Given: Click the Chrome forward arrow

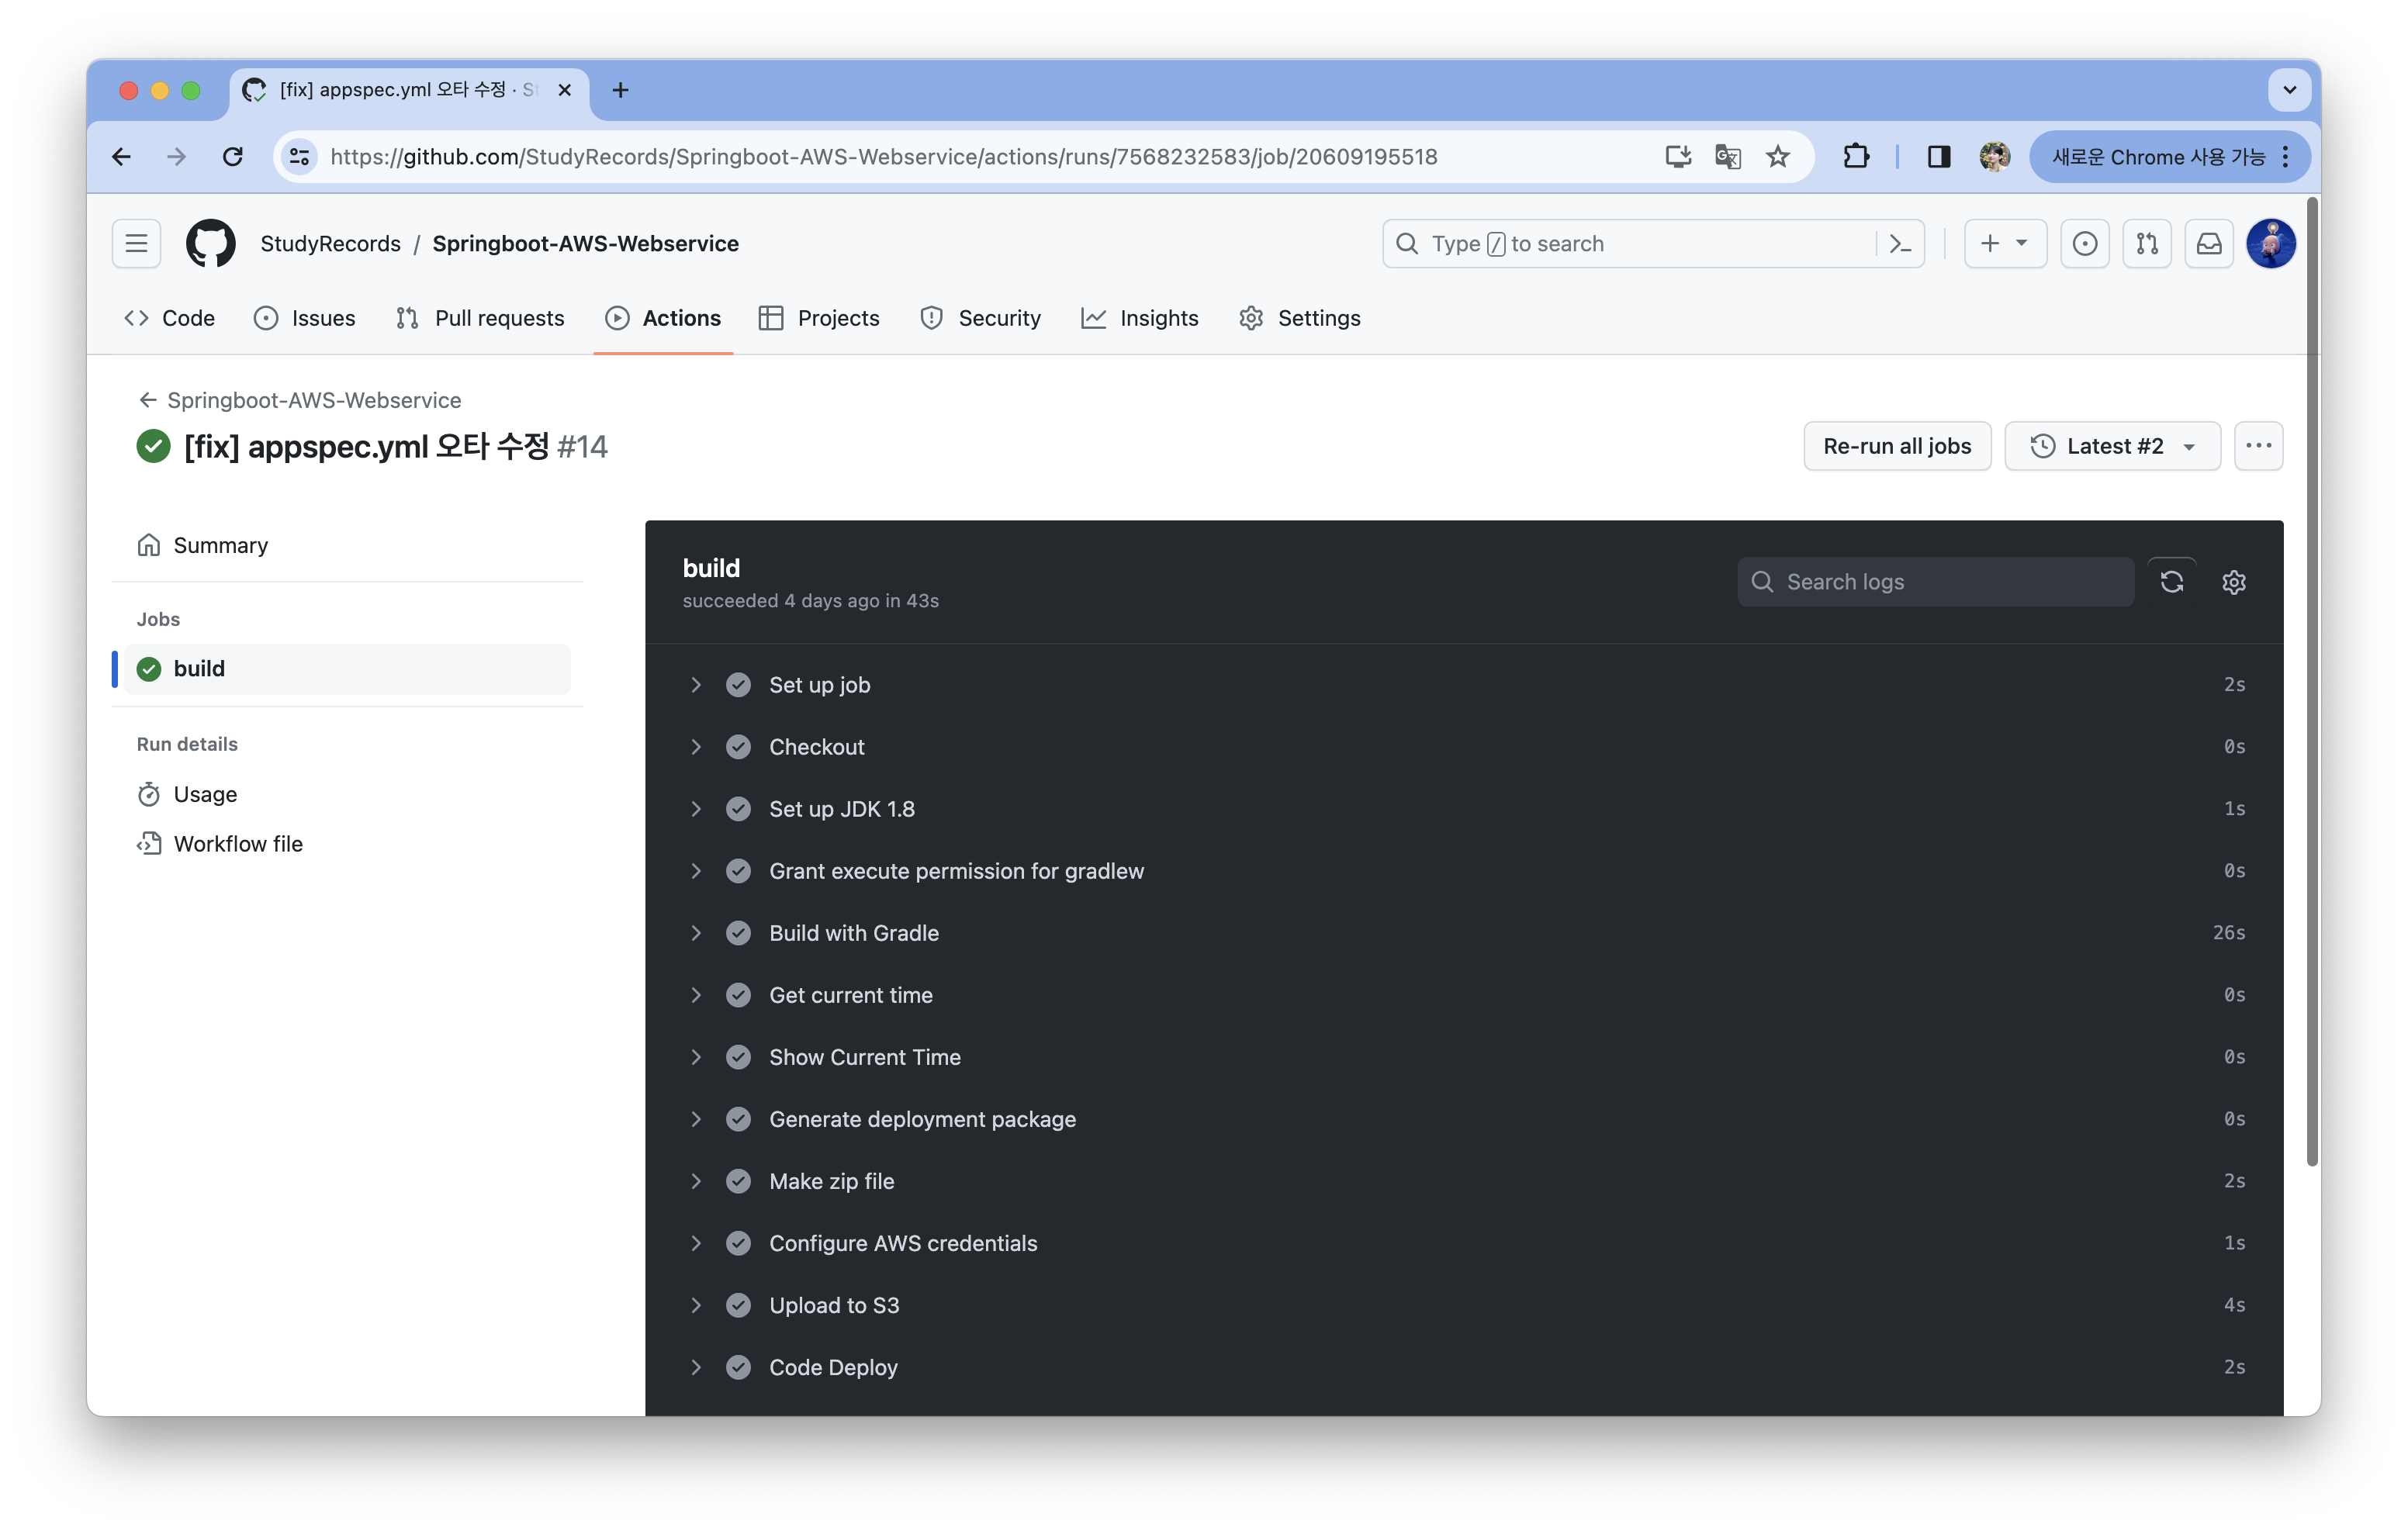Looking at the screenshot, I should tap(177, 156).
